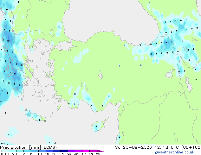Click the Lake Tuz outline in central Turkey
This screenshot has width=201, height=155.
coord(101,75)
